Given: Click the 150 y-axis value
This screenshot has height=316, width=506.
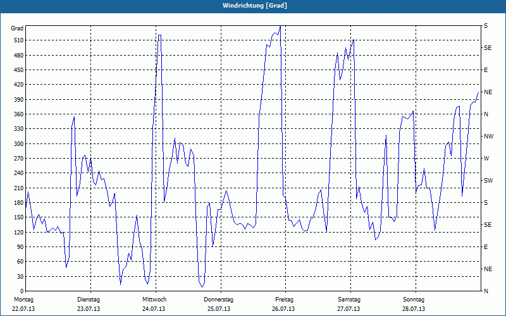Looking at the screenshot, I should tap(19, 217).
